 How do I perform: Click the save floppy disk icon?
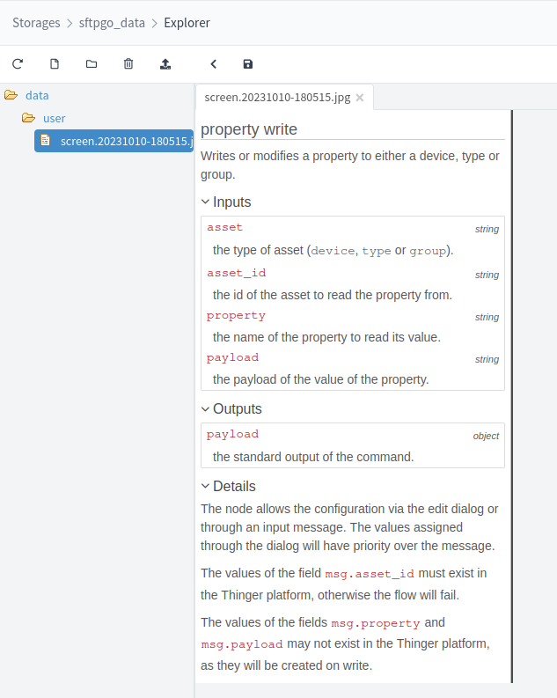pyautogui.click(x=247, y=64)
